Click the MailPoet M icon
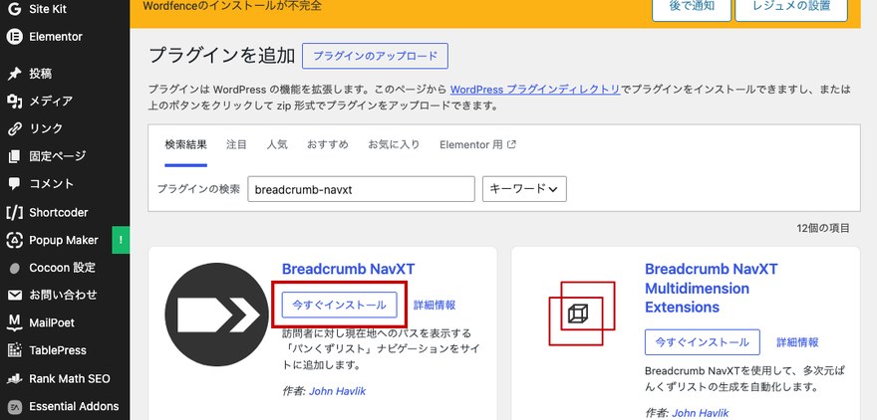Viewport: 877px width, 420px height. [x=15, y=322]
